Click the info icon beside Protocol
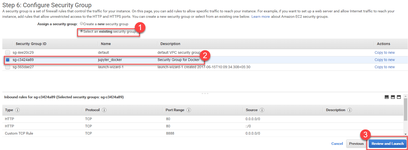This screenshot has height=150, width=408. point(104,110)
